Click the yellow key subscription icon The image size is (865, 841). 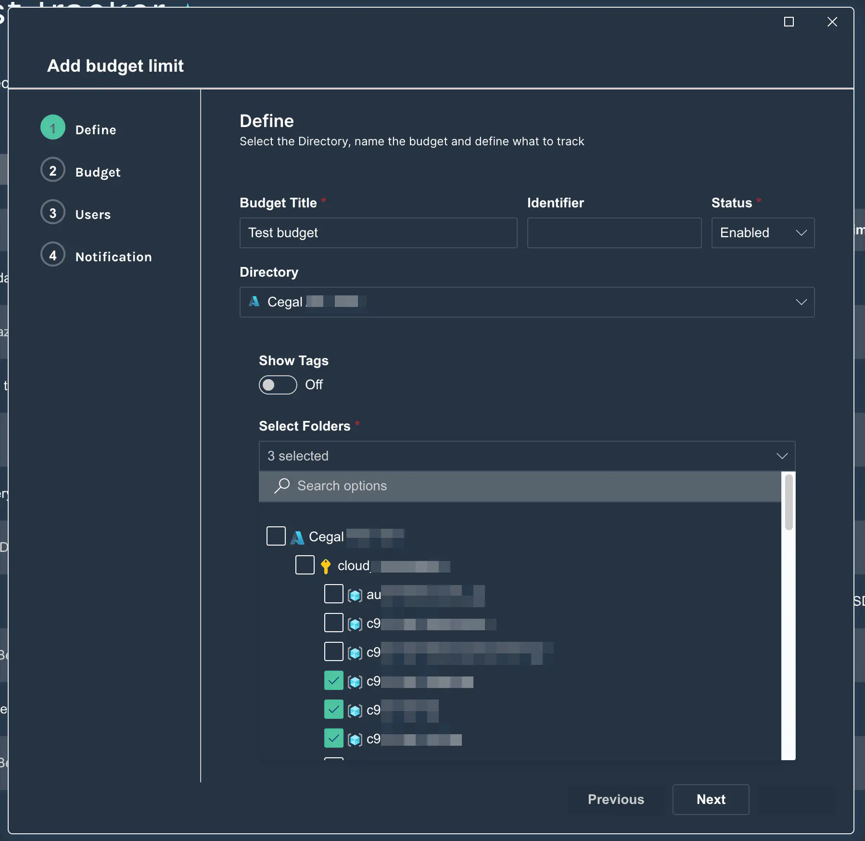(x=326, y=566)
